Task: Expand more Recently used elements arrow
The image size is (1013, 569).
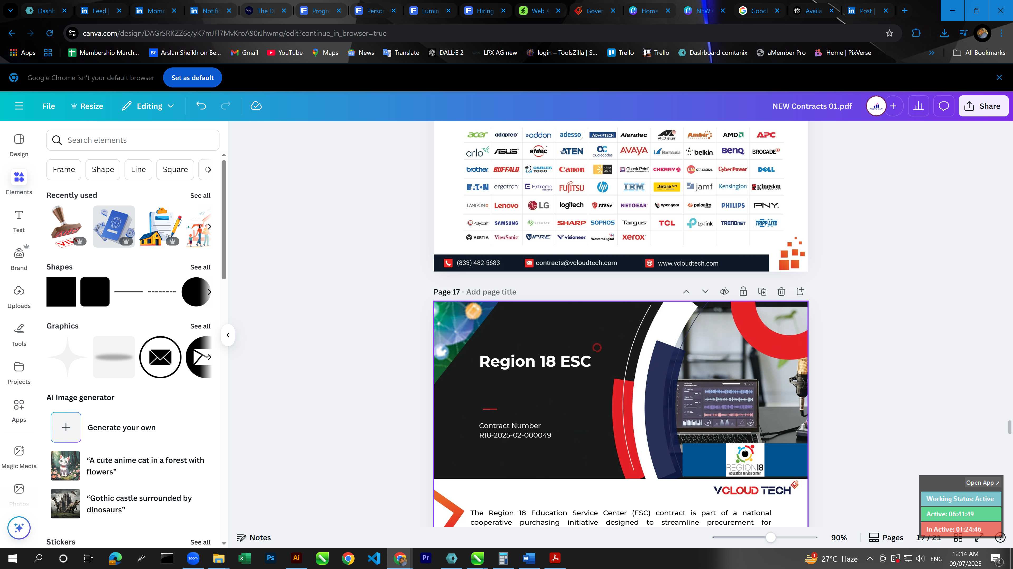Action: tap(209, 227)
